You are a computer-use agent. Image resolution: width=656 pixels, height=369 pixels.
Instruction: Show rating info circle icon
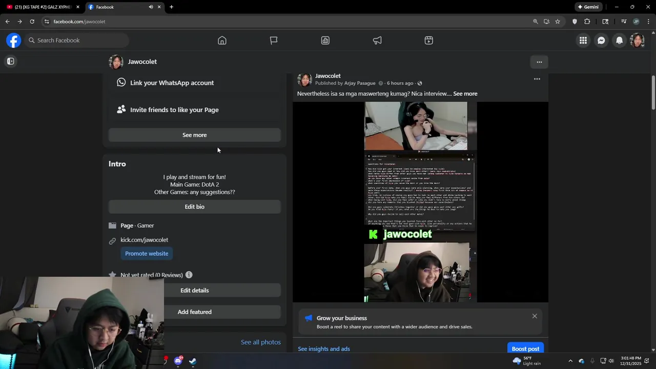tap(189, 275)
